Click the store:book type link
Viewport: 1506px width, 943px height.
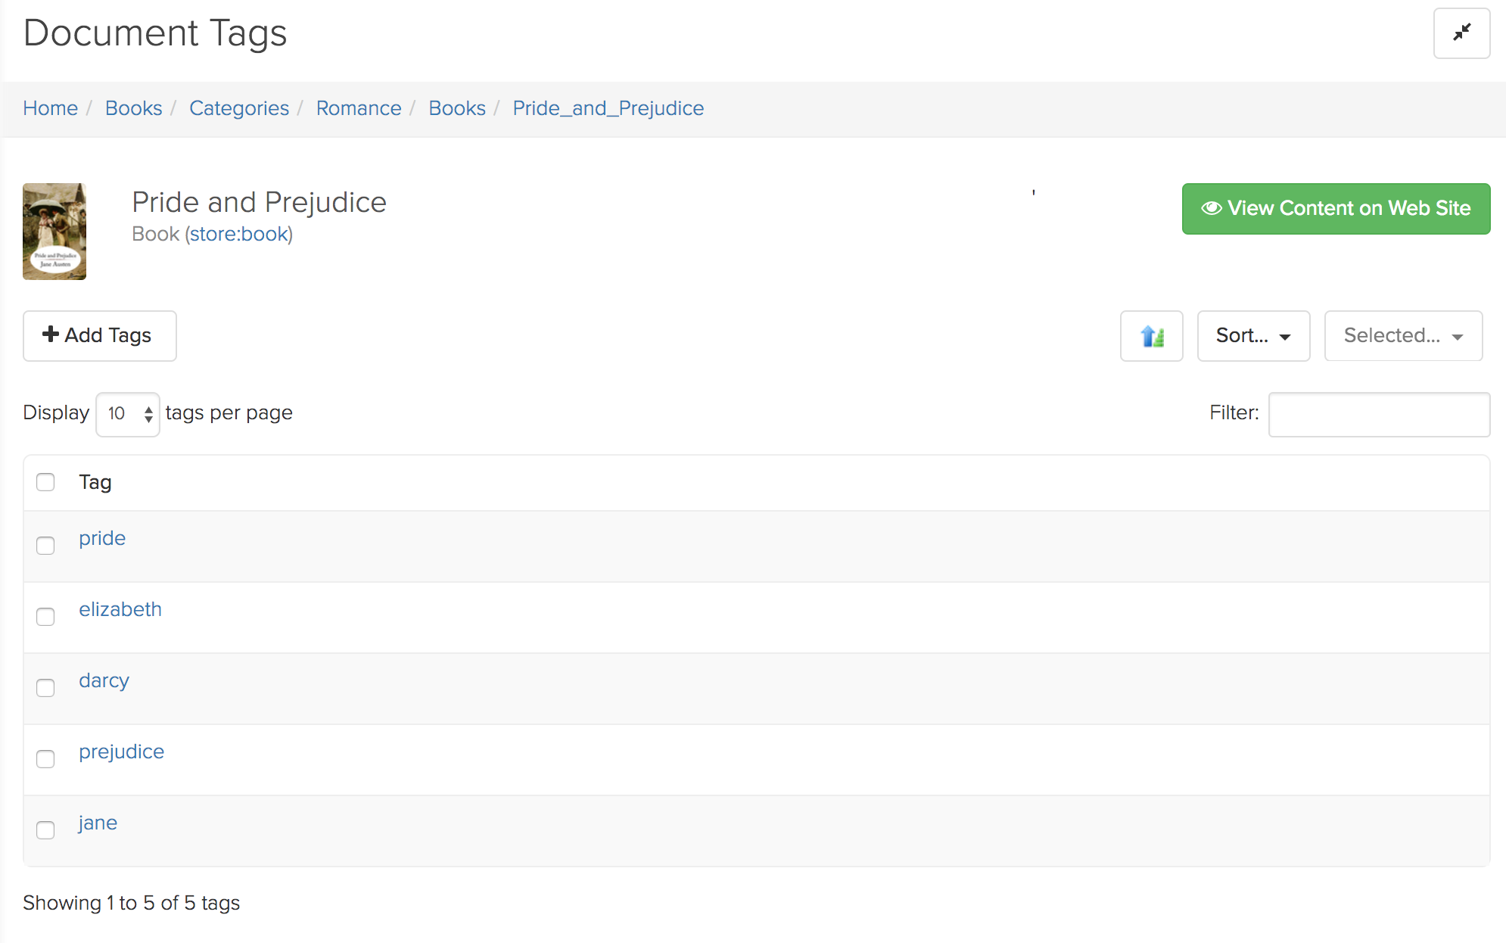point(239,234)
